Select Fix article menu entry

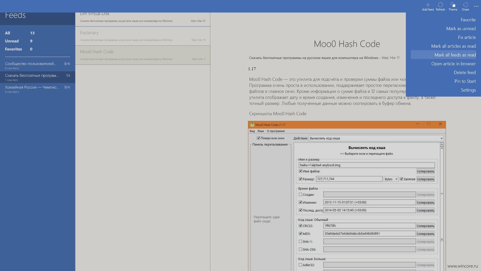467,37
